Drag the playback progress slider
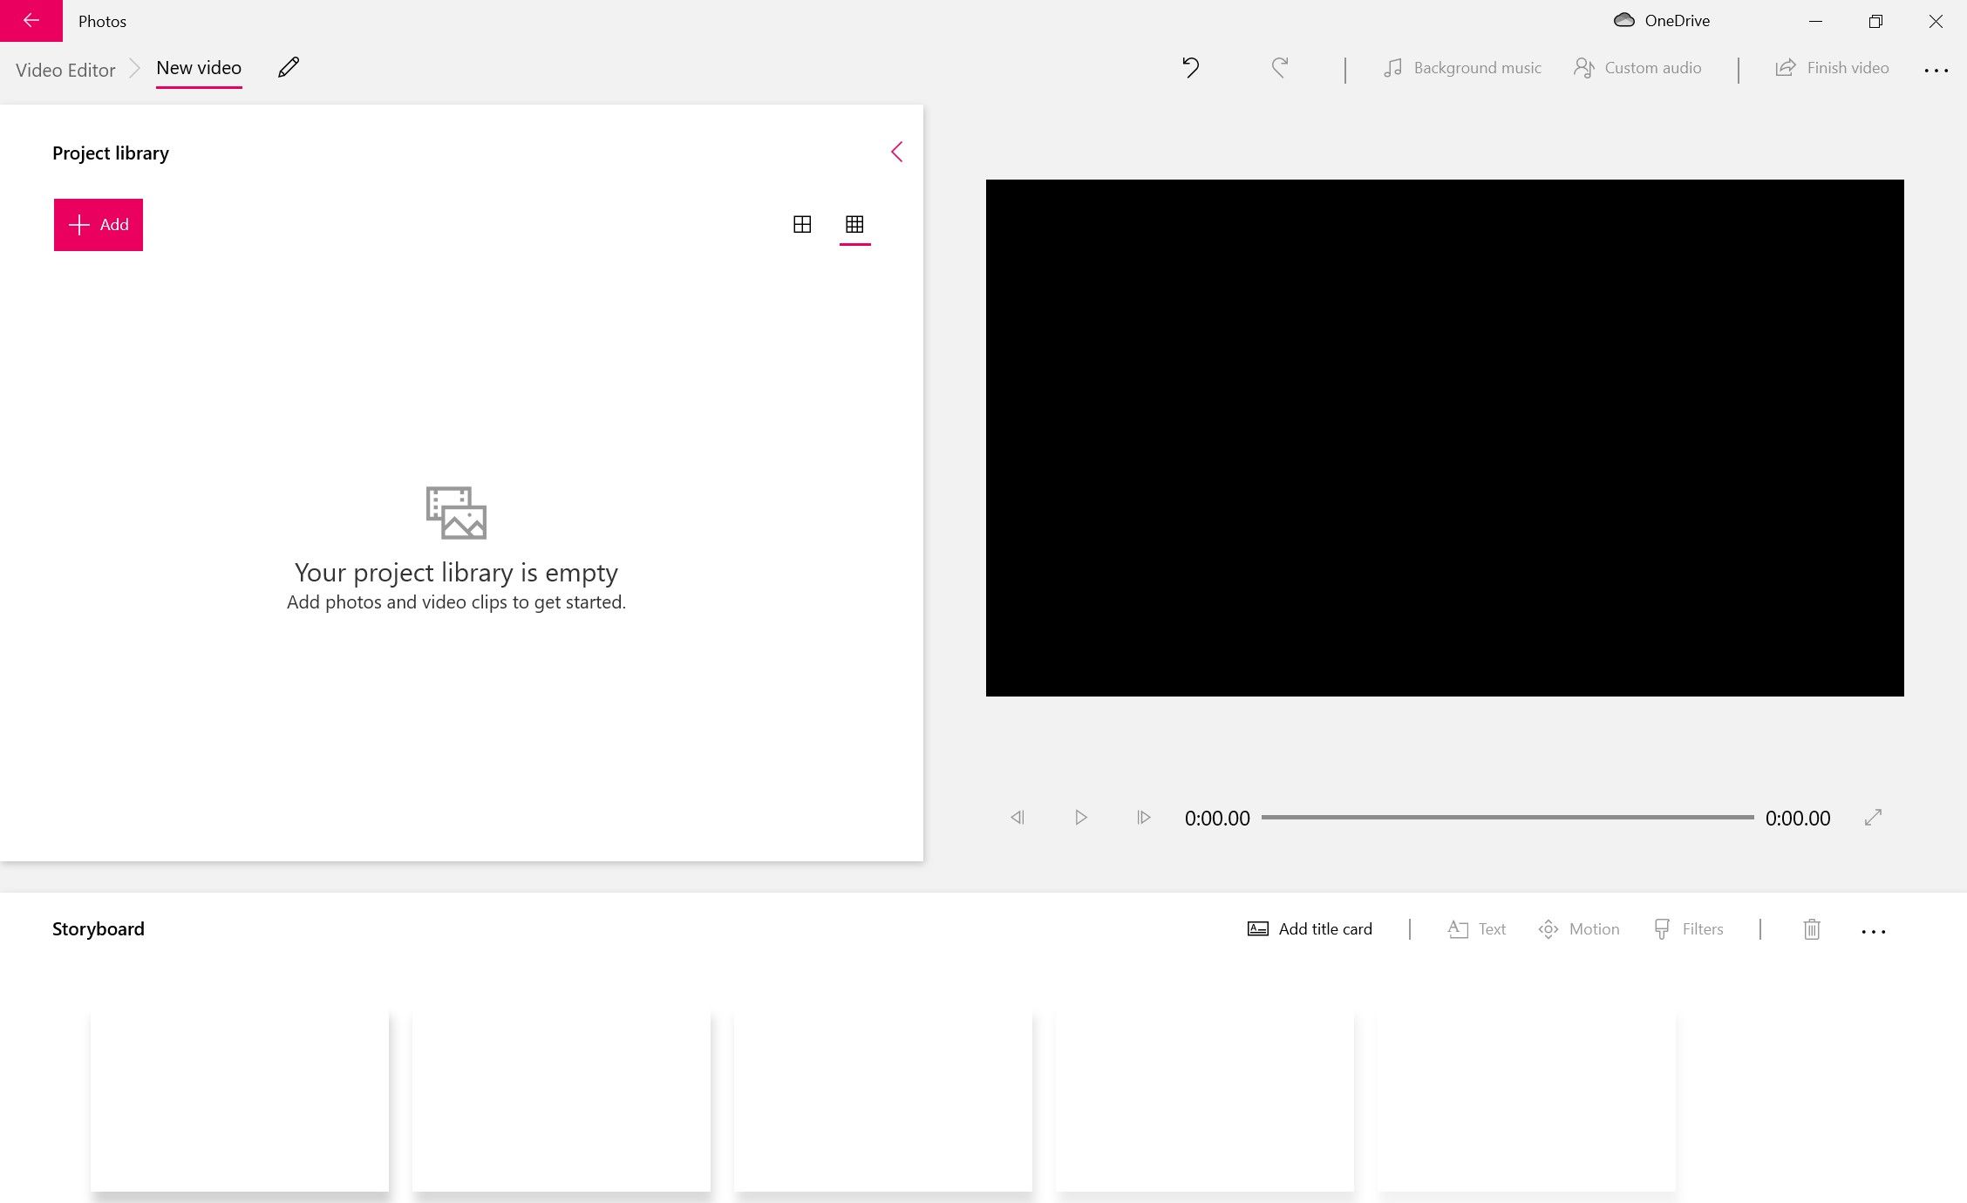 (1508, 818)
